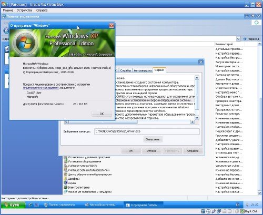Click Отмена in System Configuration window
Viewport: 263px width, 215px height.
pos(151,151)
